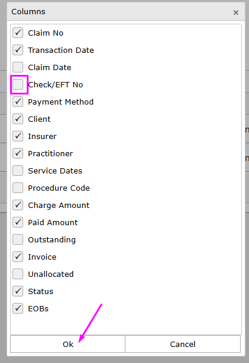The image size is (249, 363).
Task: Tick the Check/EFT No checkbox
Action: coord(18,84)
